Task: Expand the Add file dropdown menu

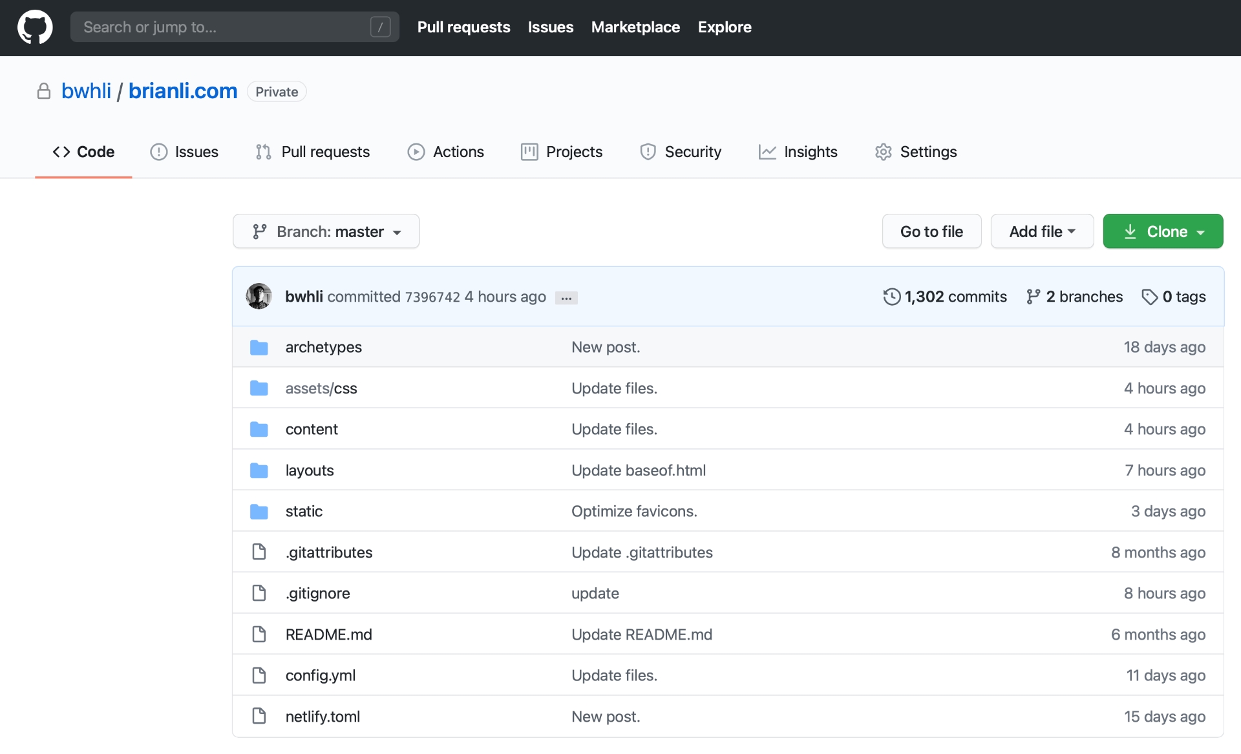Action: point(1041,231)
